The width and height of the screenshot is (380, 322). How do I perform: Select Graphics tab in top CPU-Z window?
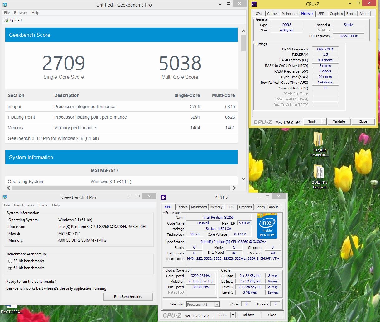click(336, 14)
